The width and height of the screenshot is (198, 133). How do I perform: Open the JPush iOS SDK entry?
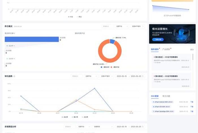coord(162,107)
